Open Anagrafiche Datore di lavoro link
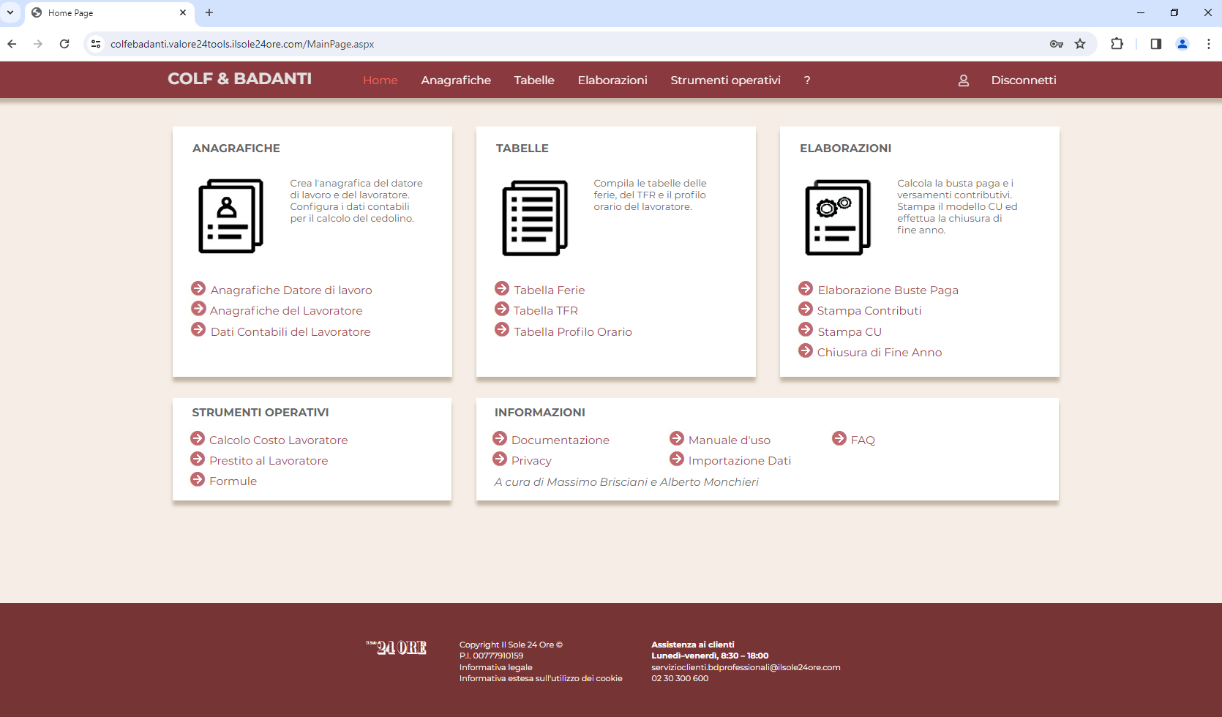 [x=291, y=290]
